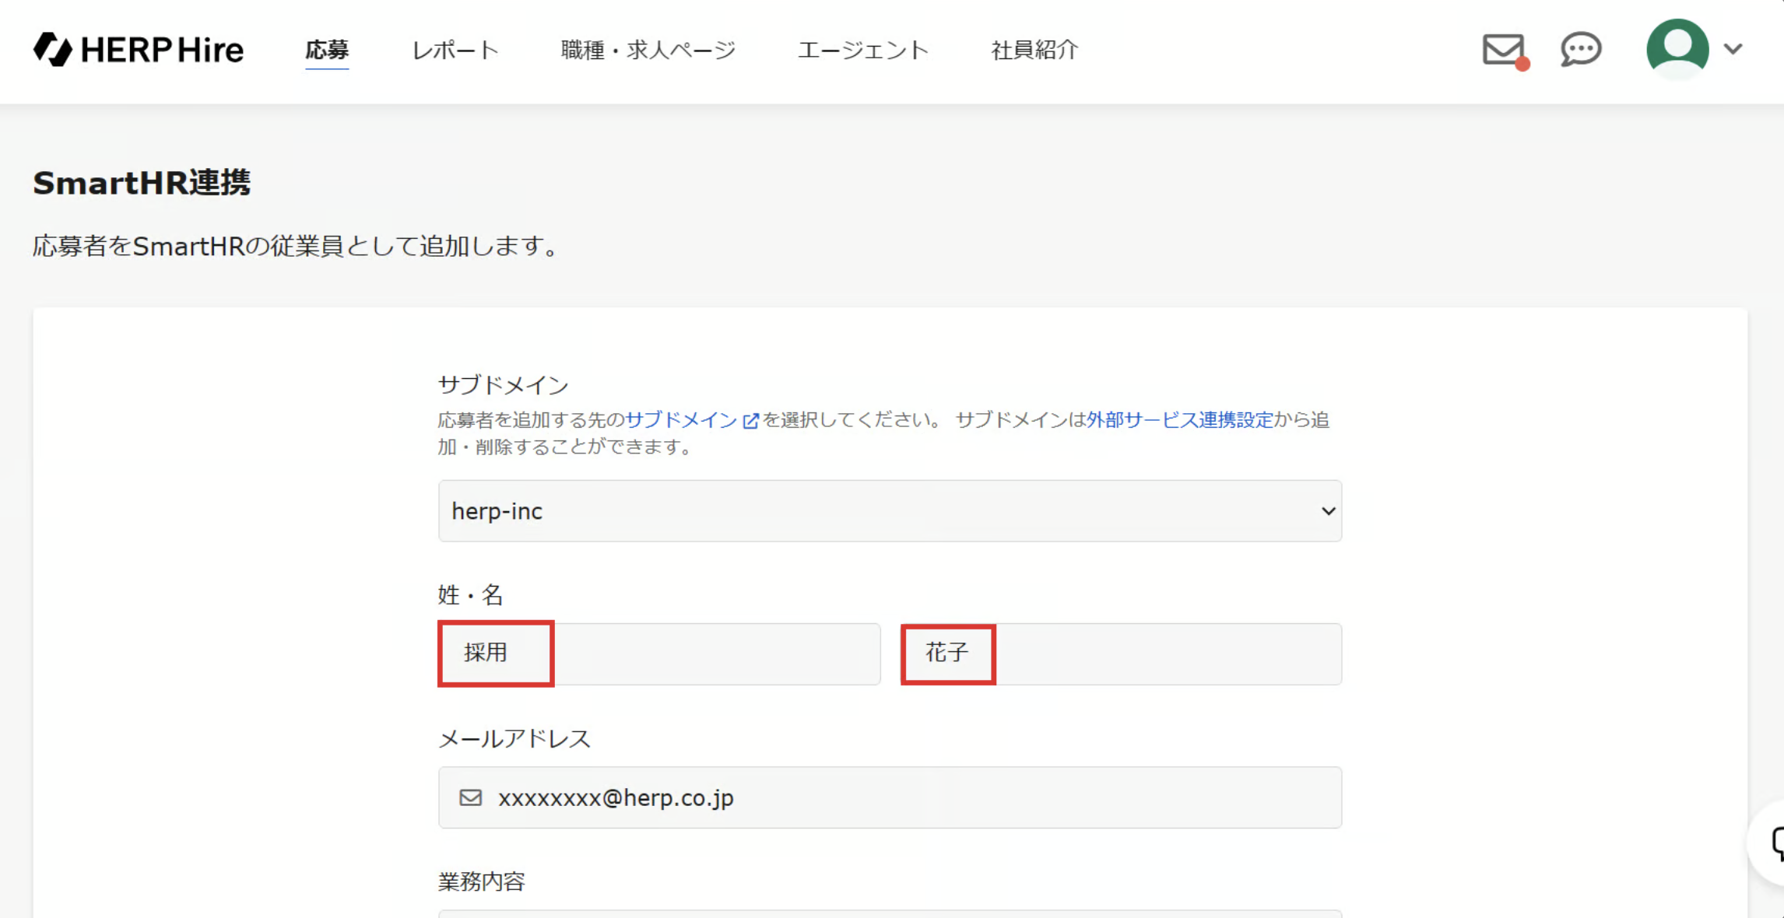Focus the email address input field
The height and width of the screenshot is (918, 1784).
point(918,797)
